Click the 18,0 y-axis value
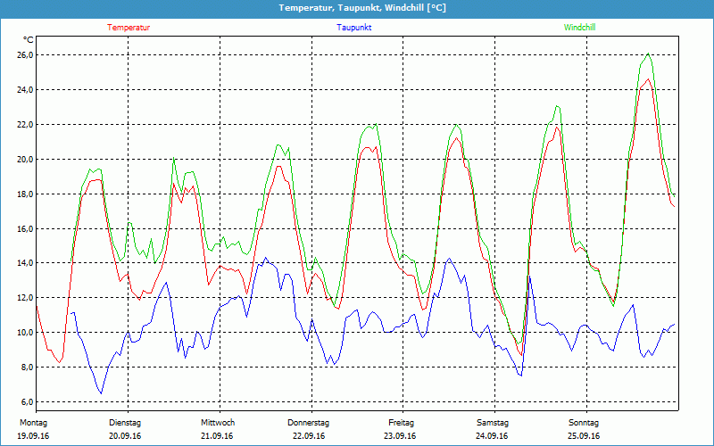 (x=25, y=194)
